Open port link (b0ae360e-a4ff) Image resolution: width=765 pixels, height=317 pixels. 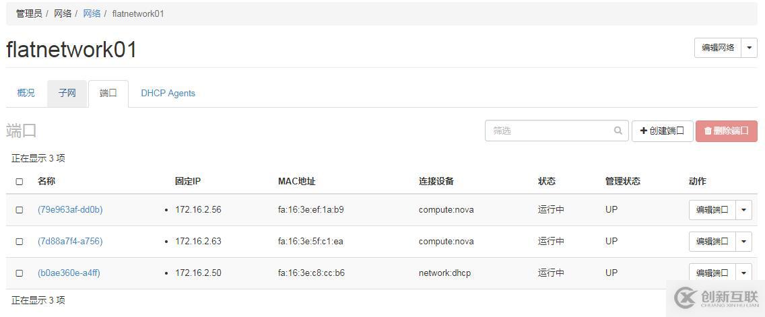point(69,273)
